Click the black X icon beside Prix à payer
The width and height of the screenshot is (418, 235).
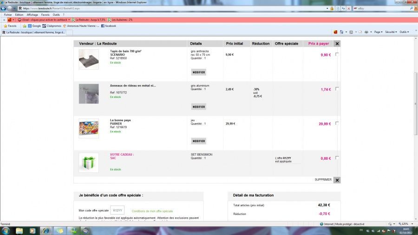coord(337,44)
